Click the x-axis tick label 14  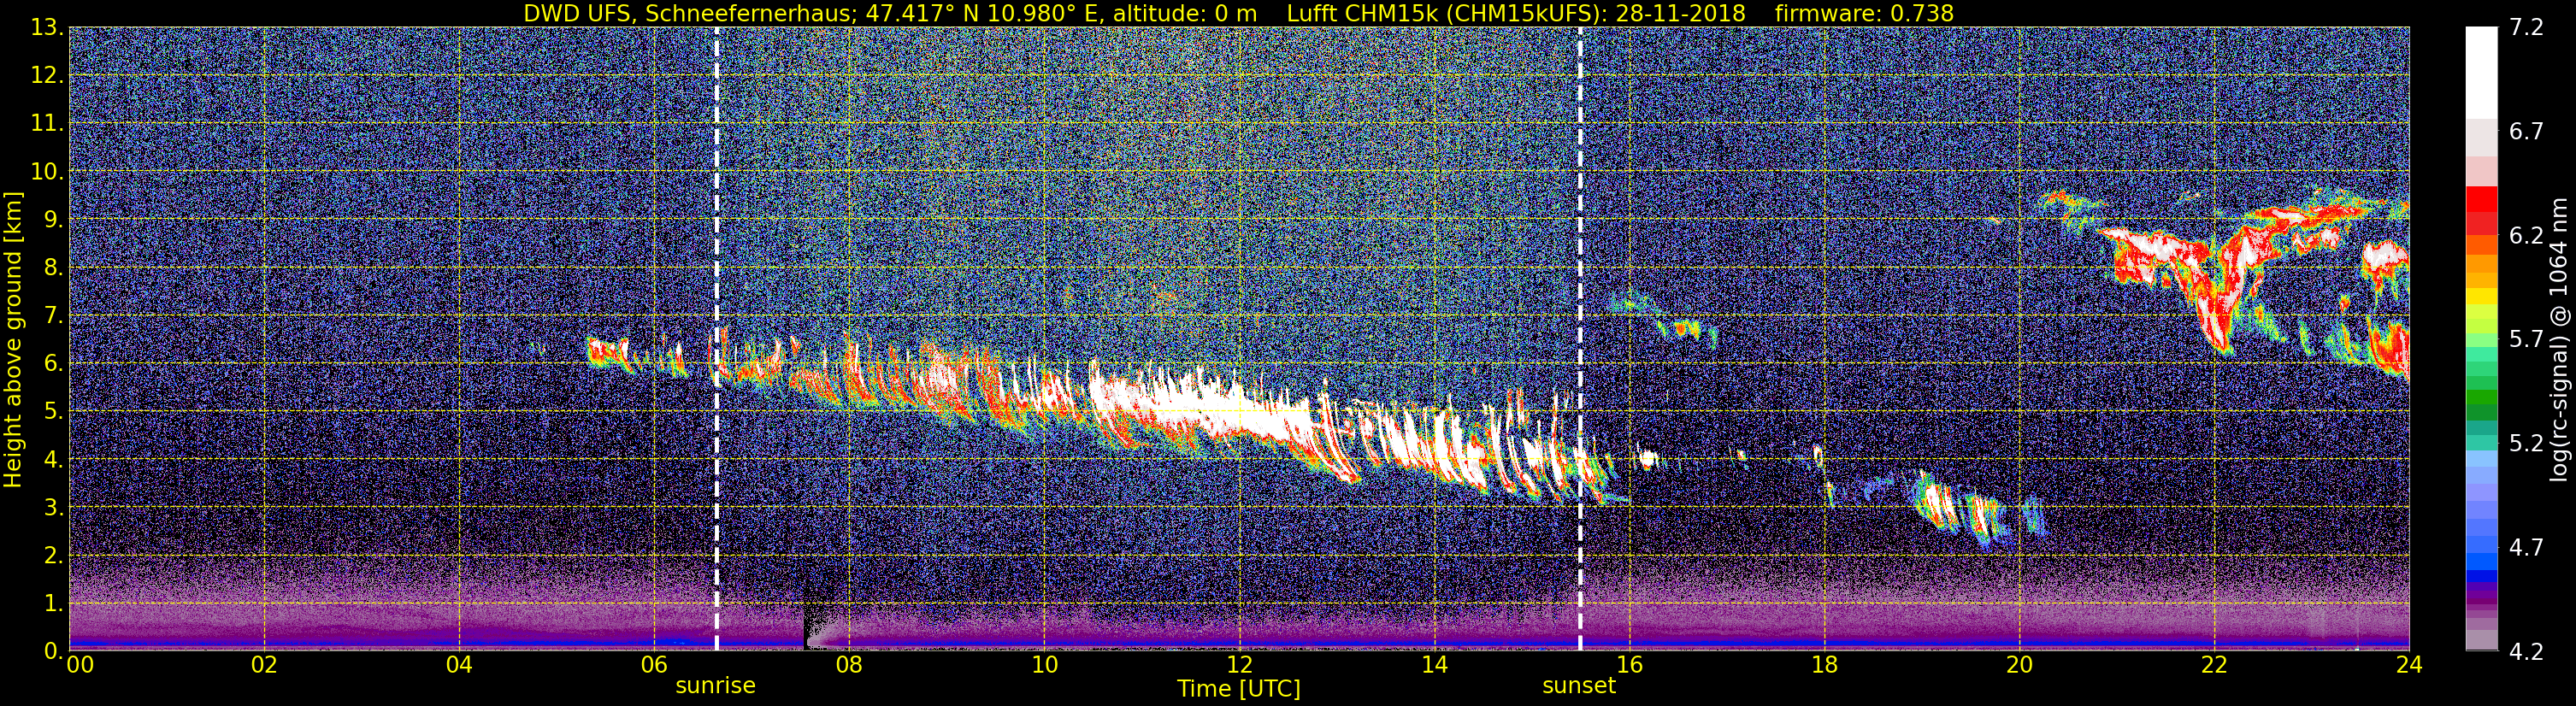point(1434,665)
